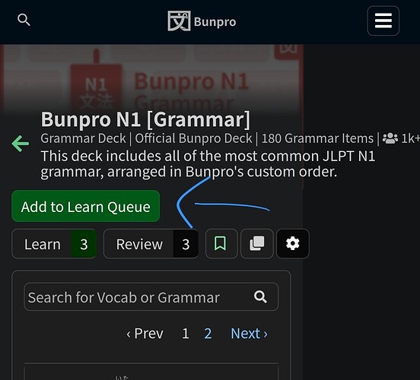
Task: Focus the Search for Vocab or Grammar field
Action: [151, 296]
